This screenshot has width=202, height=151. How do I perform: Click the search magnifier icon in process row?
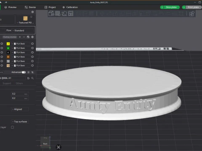pyautogui.click(x=32, y=78)
